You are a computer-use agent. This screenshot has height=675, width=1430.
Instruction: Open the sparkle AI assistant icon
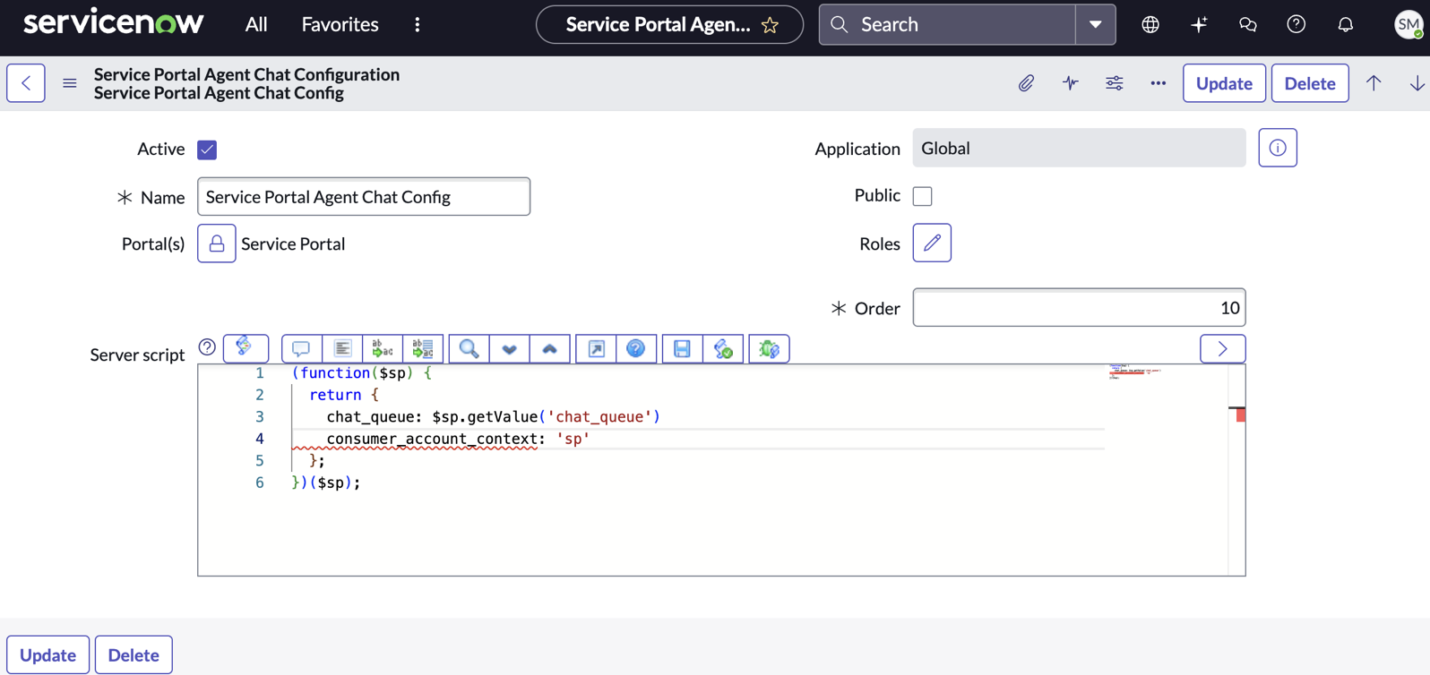[x=1199, y=24]
